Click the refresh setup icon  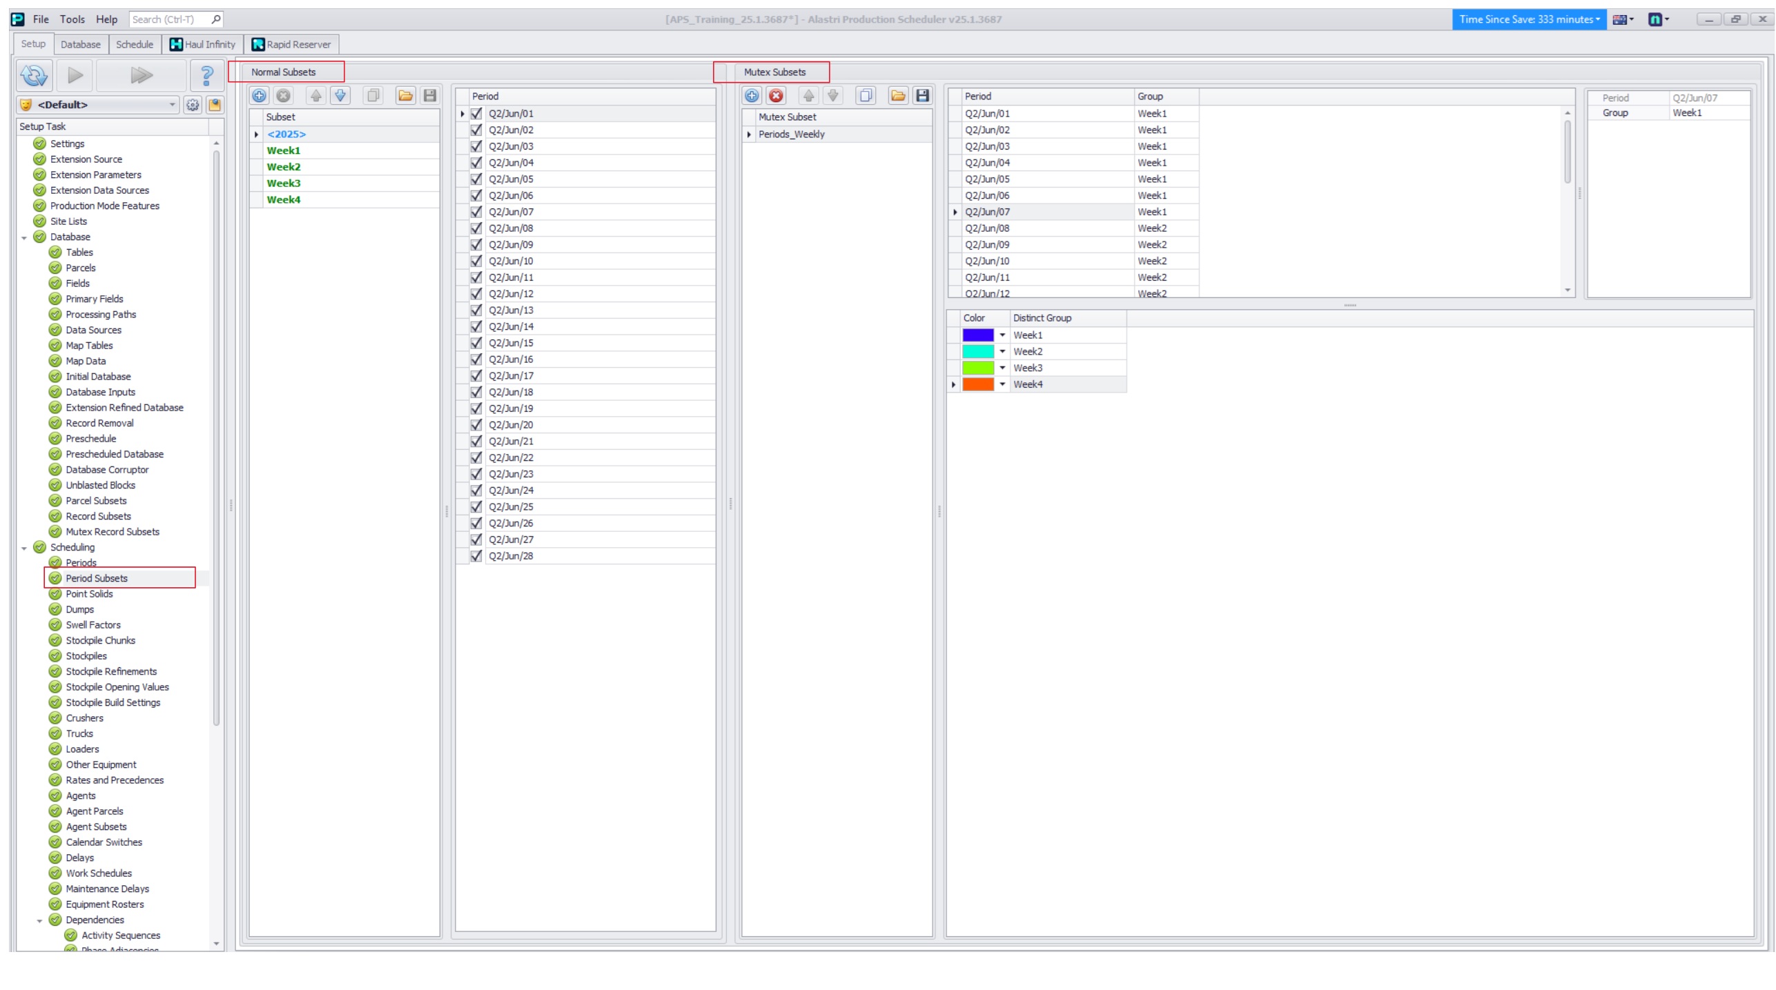34,75
